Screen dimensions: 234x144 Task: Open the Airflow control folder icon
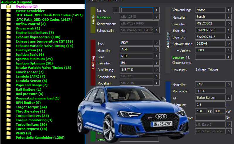point(9,24)
